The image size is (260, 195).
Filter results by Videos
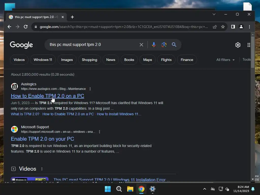pos(19,60)
